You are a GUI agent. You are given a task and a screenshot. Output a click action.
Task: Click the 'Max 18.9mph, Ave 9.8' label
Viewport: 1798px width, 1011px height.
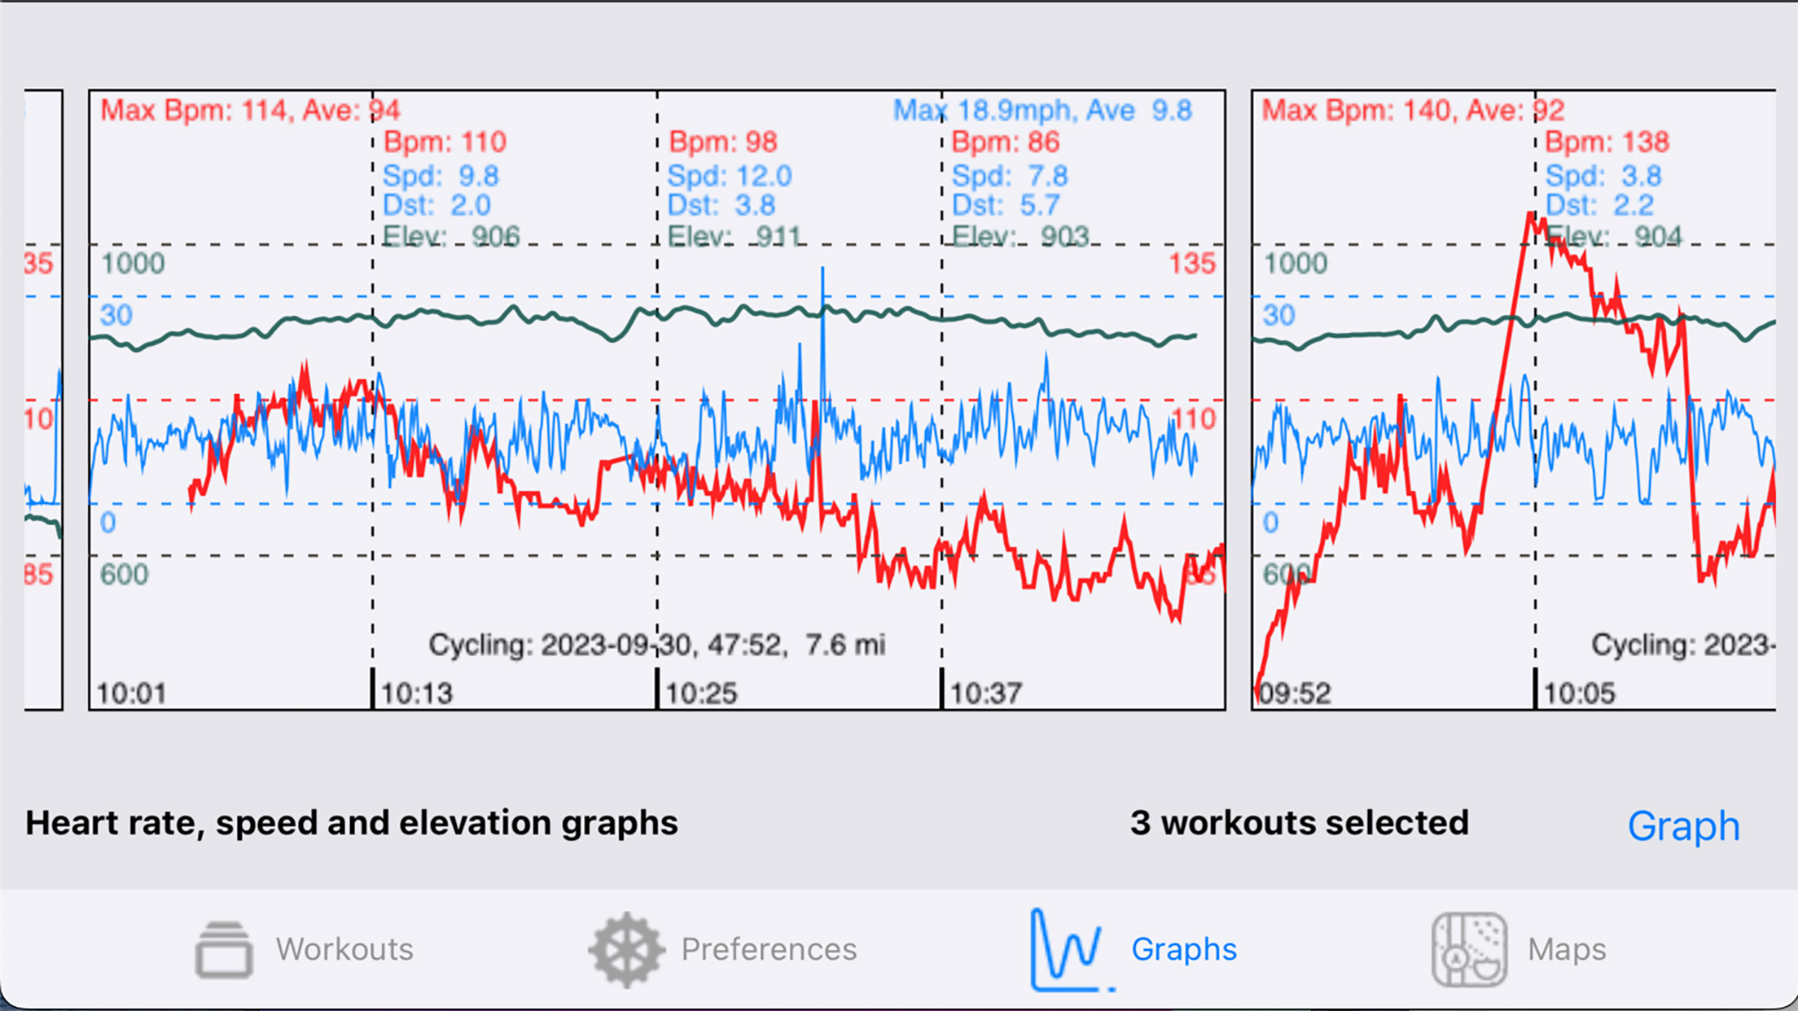[x=1042, y=110]
